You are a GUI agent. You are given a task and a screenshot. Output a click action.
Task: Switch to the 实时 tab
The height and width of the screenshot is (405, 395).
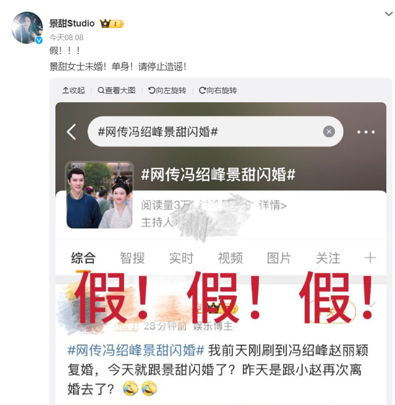coord(181,258)
